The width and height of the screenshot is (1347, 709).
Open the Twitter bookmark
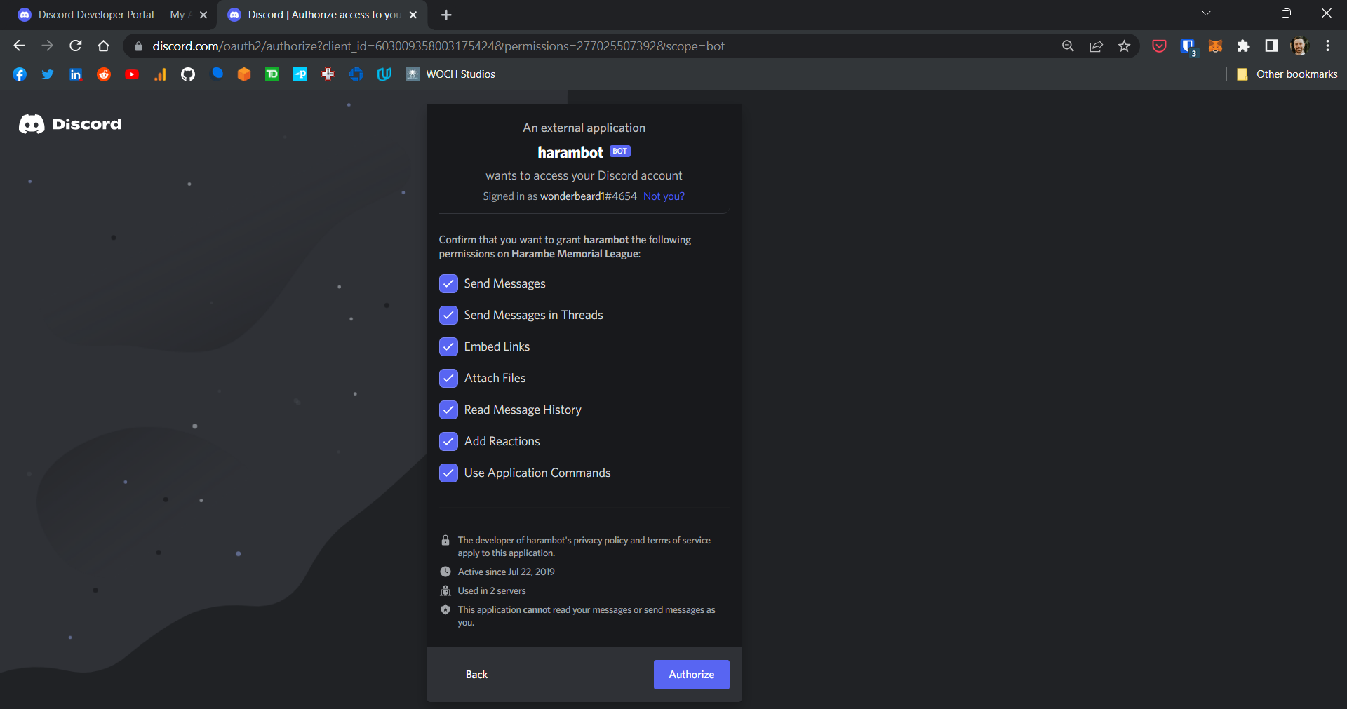[48, 74]
